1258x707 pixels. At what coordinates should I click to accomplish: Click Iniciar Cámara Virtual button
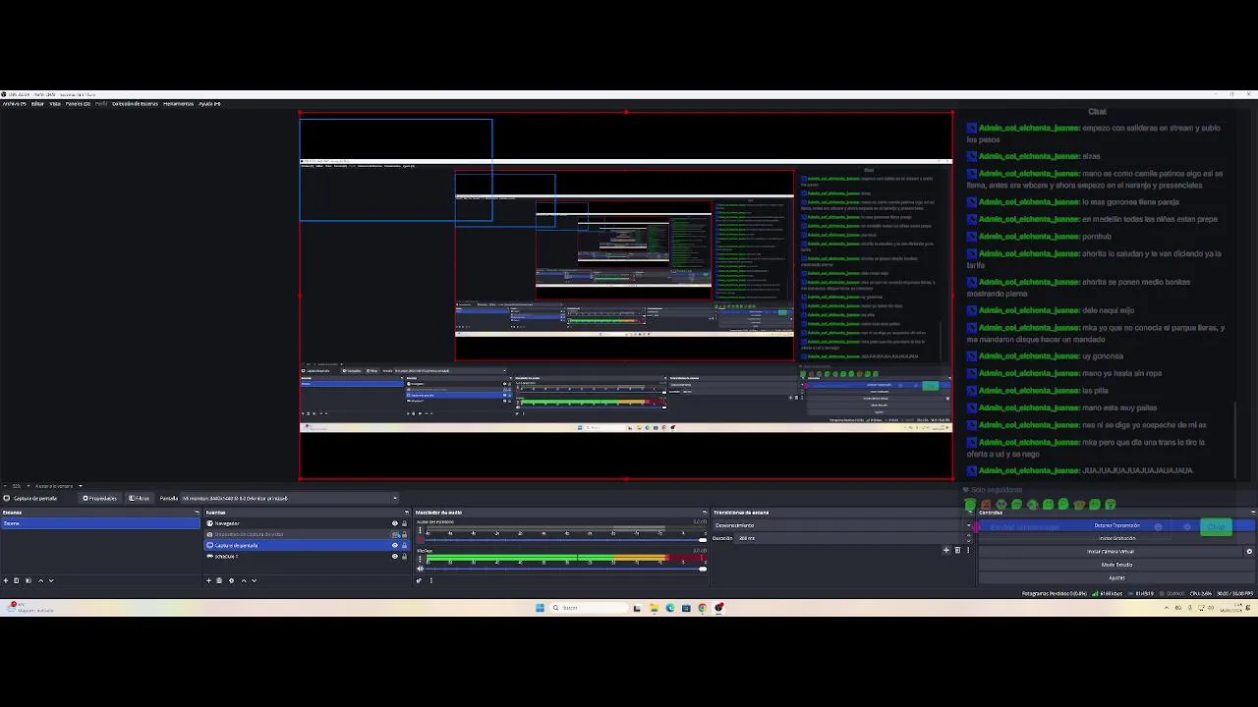pos(1110,551)
